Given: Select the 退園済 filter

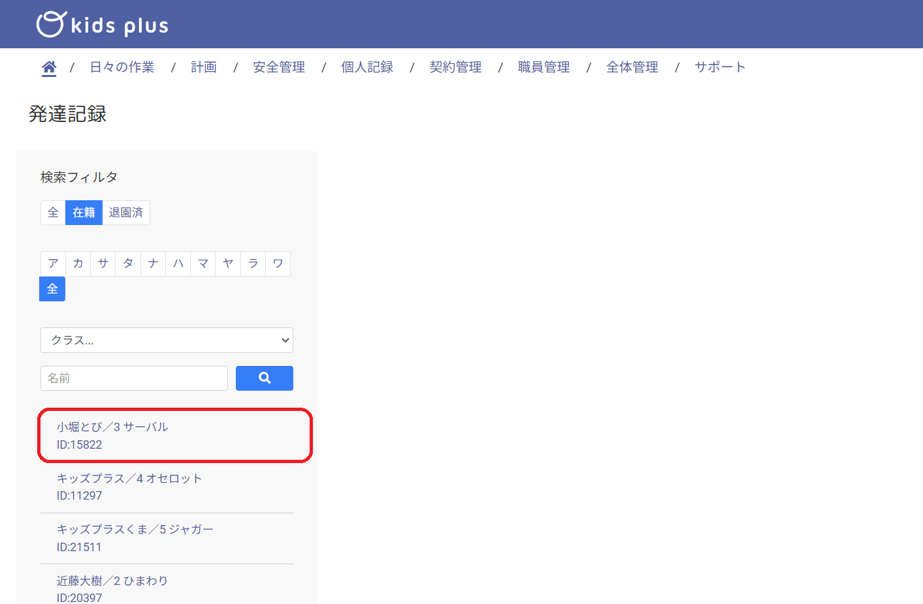Looking at the screenshot, I should [x=126, y=213].
